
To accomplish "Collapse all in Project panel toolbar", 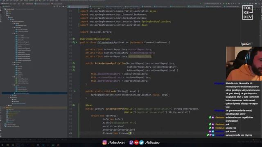I will pyautogui.click(x=60, y=7).
